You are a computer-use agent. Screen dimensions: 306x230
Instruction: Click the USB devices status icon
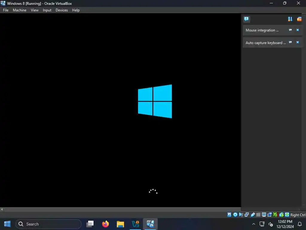pos(253,214)
